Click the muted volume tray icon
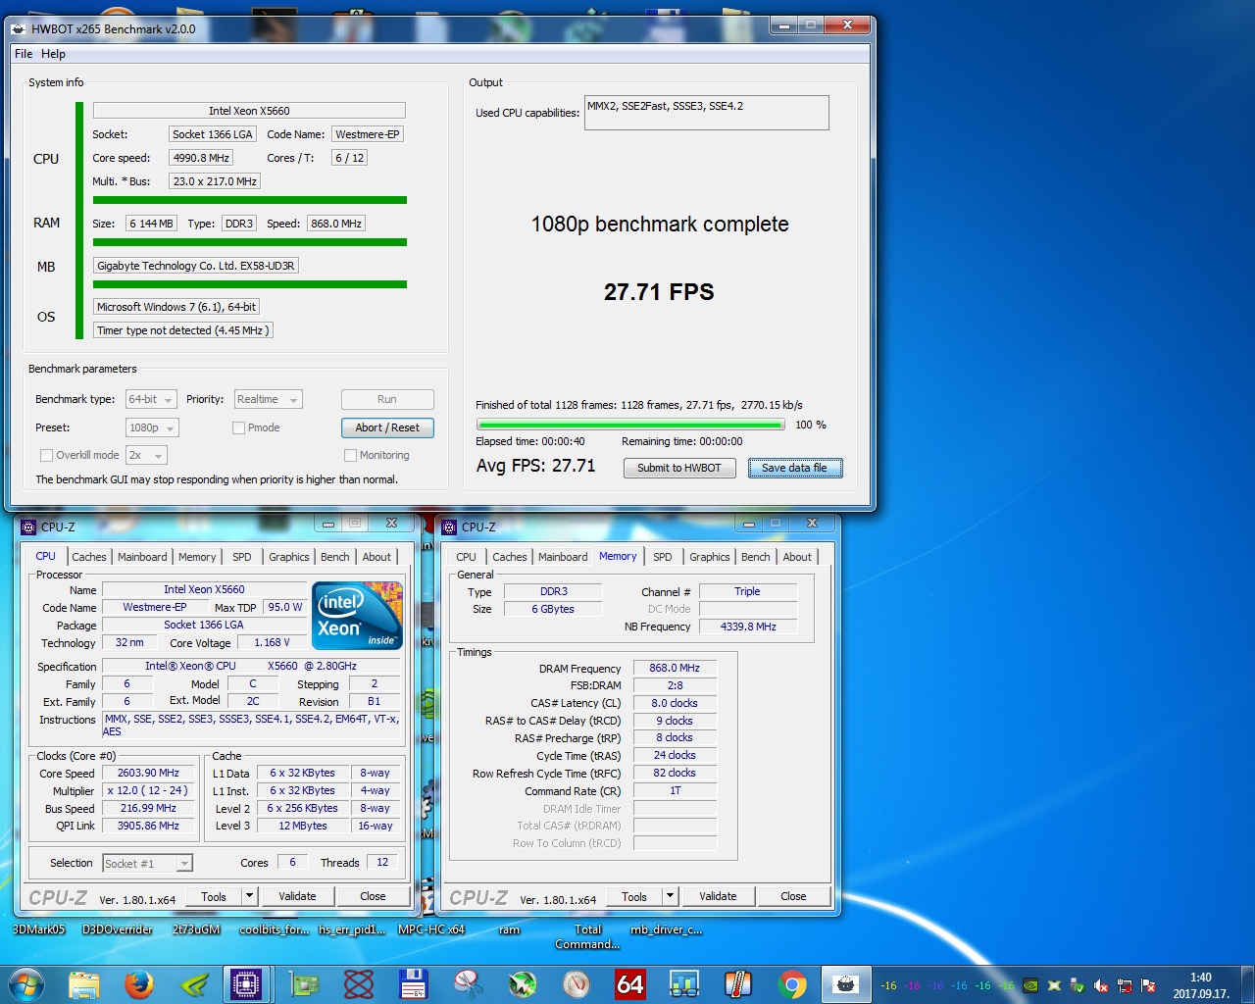This screenshot has width=1255, height=1004. click(1101, 985)
